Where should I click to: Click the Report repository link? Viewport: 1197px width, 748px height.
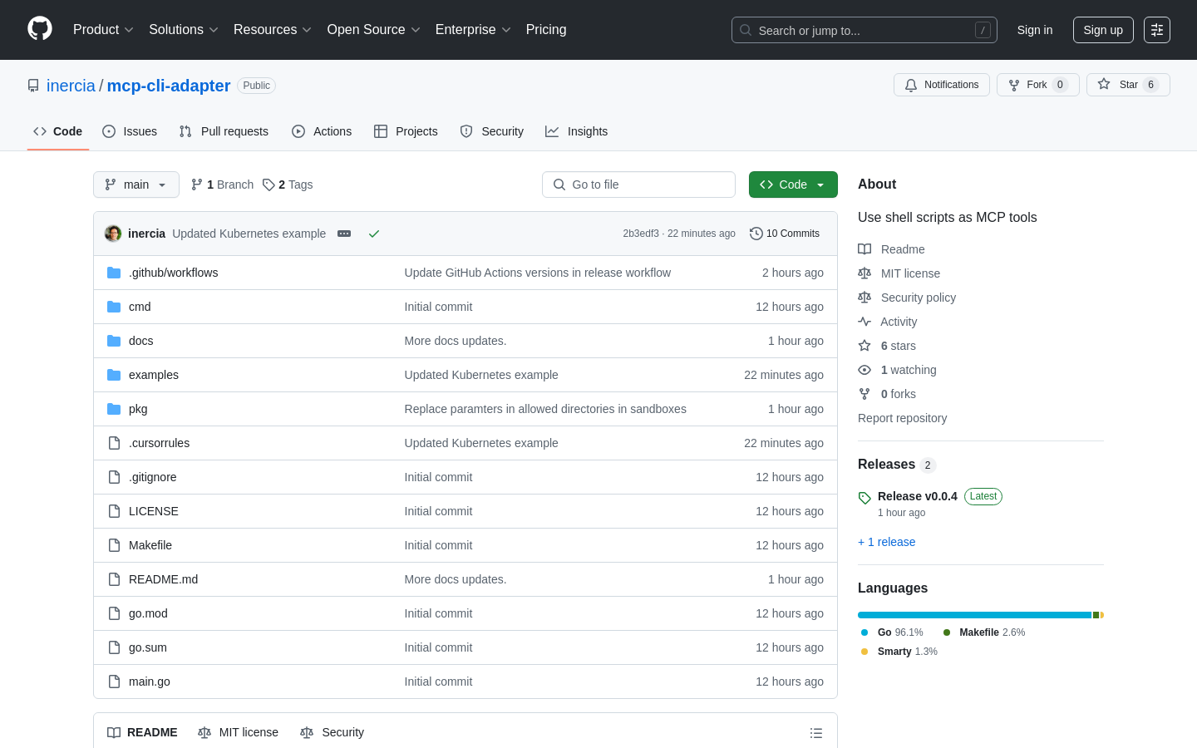pos(902,418)
